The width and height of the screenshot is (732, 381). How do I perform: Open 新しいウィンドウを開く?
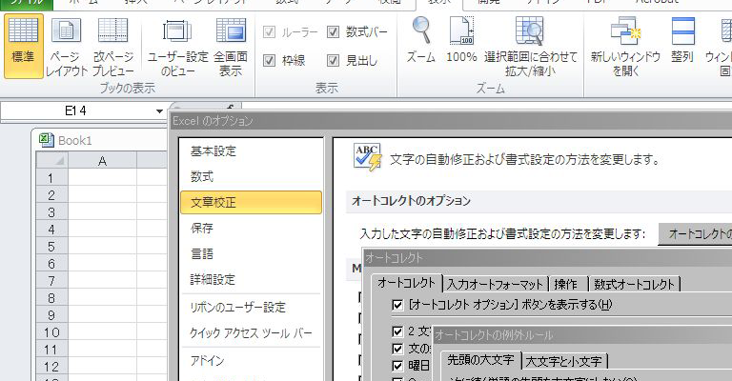(625, 46)
